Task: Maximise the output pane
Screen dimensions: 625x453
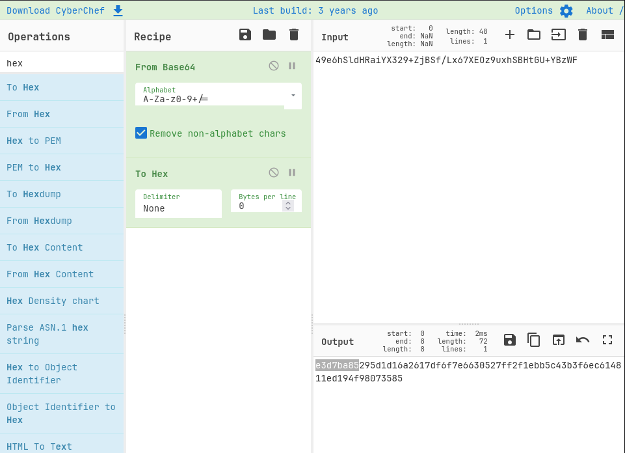Action: click(x=607, y=340)
